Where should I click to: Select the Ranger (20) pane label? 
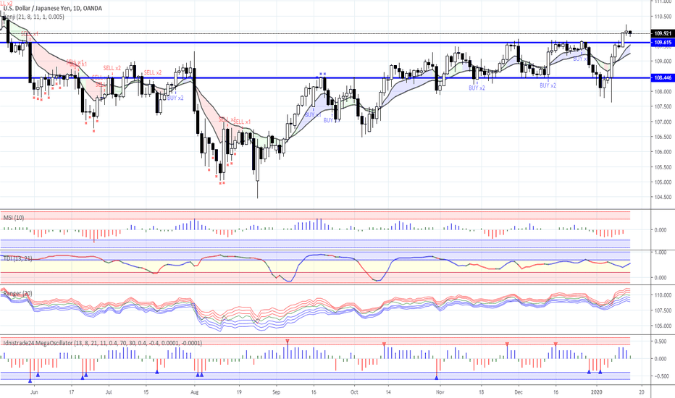[19, 293]
